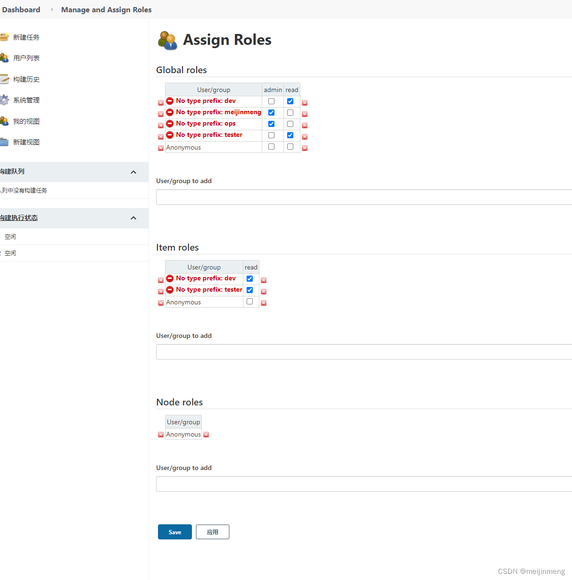This screenshot has height=580, width=572.
Task: Click warning icon beside global ops entry
Action: point(170,124)
